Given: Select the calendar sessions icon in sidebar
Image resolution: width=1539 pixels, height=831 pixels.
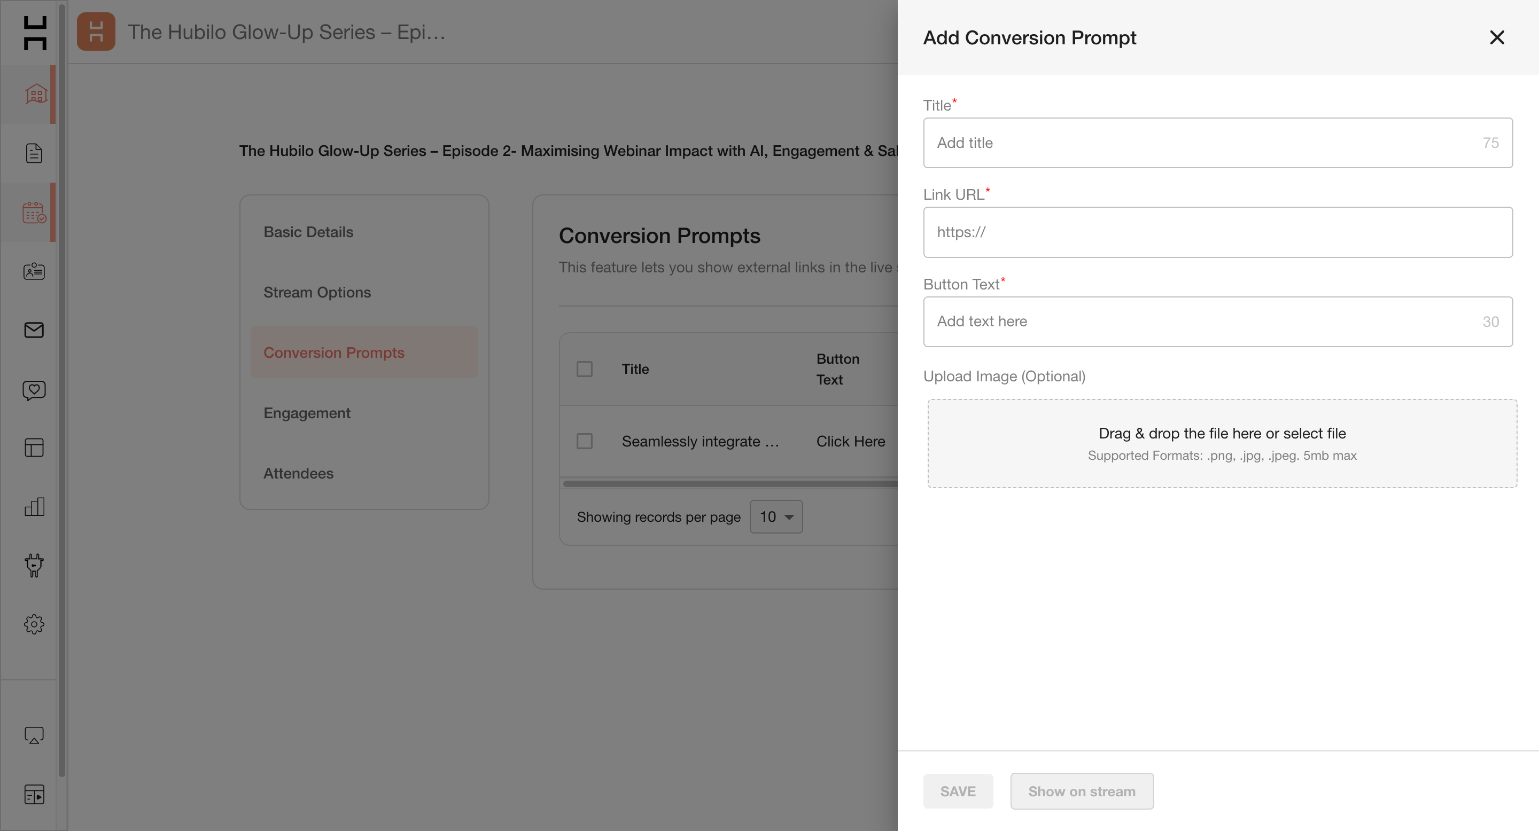Looking at the screenshot, I should [x=34, y=213].
